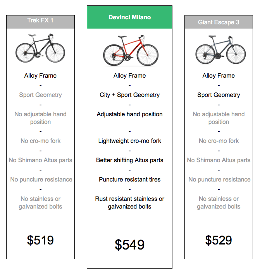This screenshot has height=275, width=260.
Task: Click the $519 price
Action: coord(40,240)
